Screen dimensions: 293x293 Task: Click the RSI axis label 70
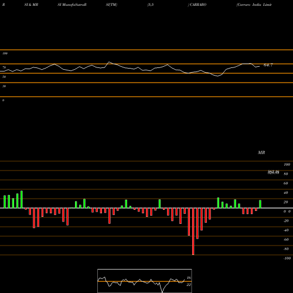tap(4, 67)
